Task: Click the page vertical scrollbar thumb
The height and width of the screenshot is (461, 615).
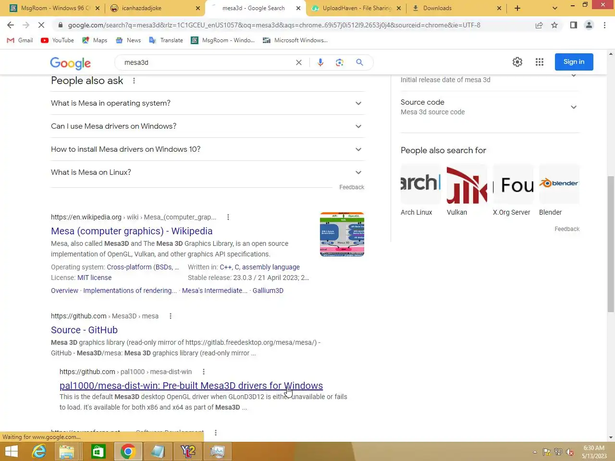Action: coord(611,244)
